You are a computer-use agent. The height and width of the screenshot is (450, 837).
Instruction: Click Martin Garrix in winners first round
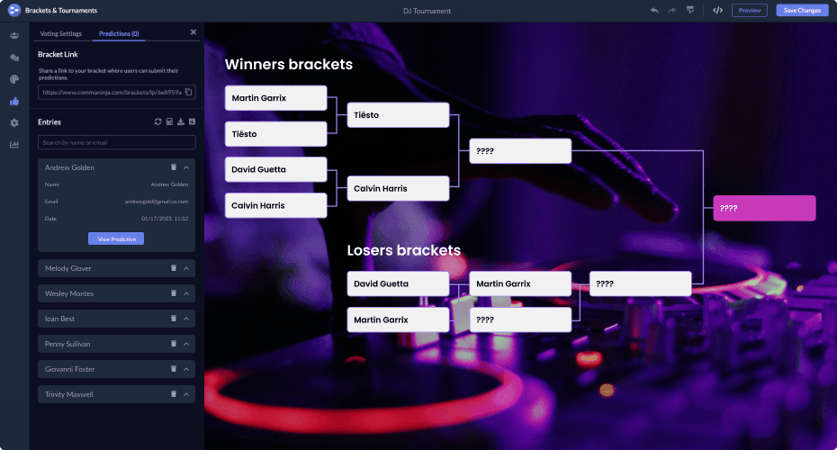[x=276, y=98]
